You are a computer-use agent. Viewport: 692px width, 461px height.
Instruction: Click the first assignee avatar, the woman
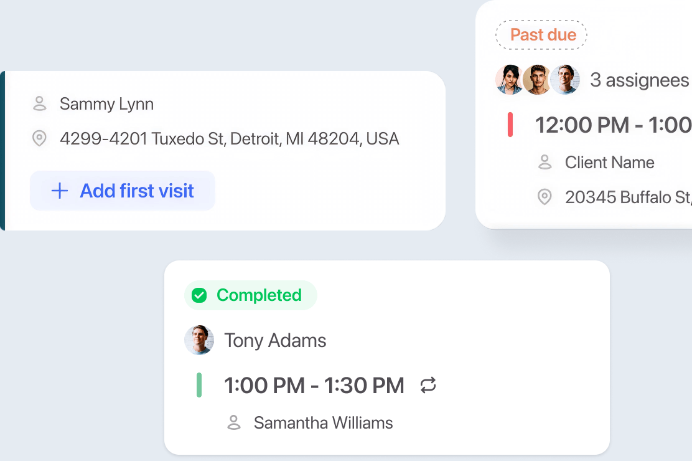click(510, 80)
